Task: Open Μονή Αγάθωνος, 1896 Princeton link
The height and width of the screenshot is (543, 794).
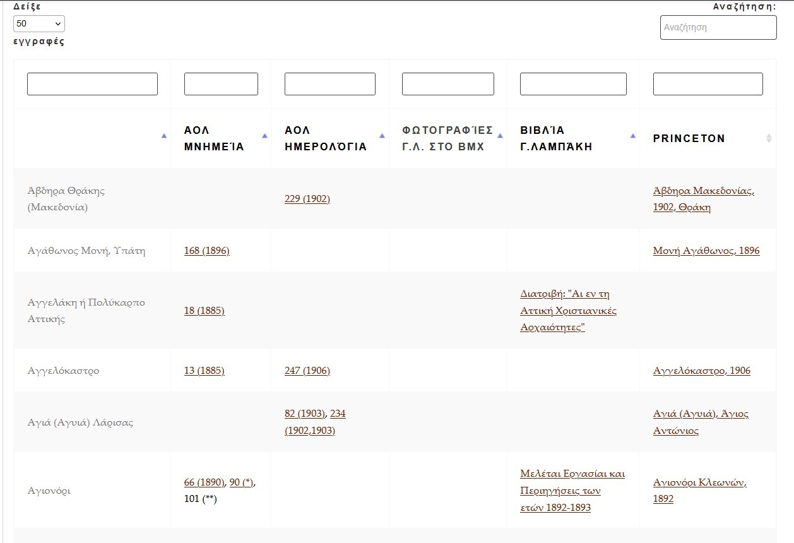Action: pyautogui.click(x=706, y=251)
